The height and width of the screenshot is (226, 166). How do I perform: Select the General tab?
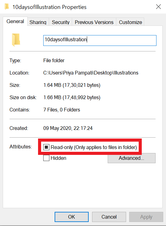tap(15, 21)
